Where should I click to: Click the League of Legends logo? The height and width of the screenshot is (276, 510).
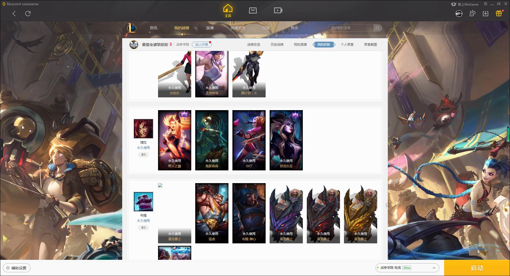pyautogui.click(x=132, y=28)
